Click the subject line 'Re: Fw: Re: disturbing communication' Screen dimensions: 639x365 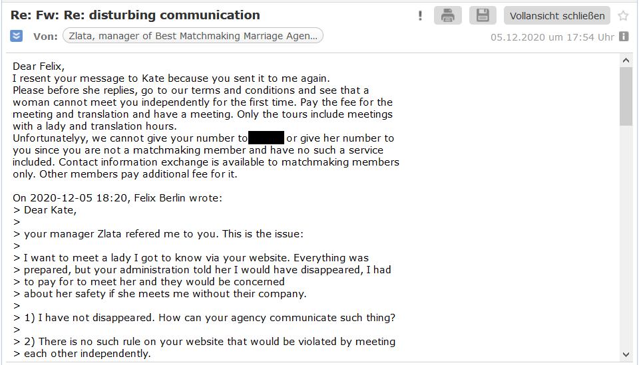point(135,15)
